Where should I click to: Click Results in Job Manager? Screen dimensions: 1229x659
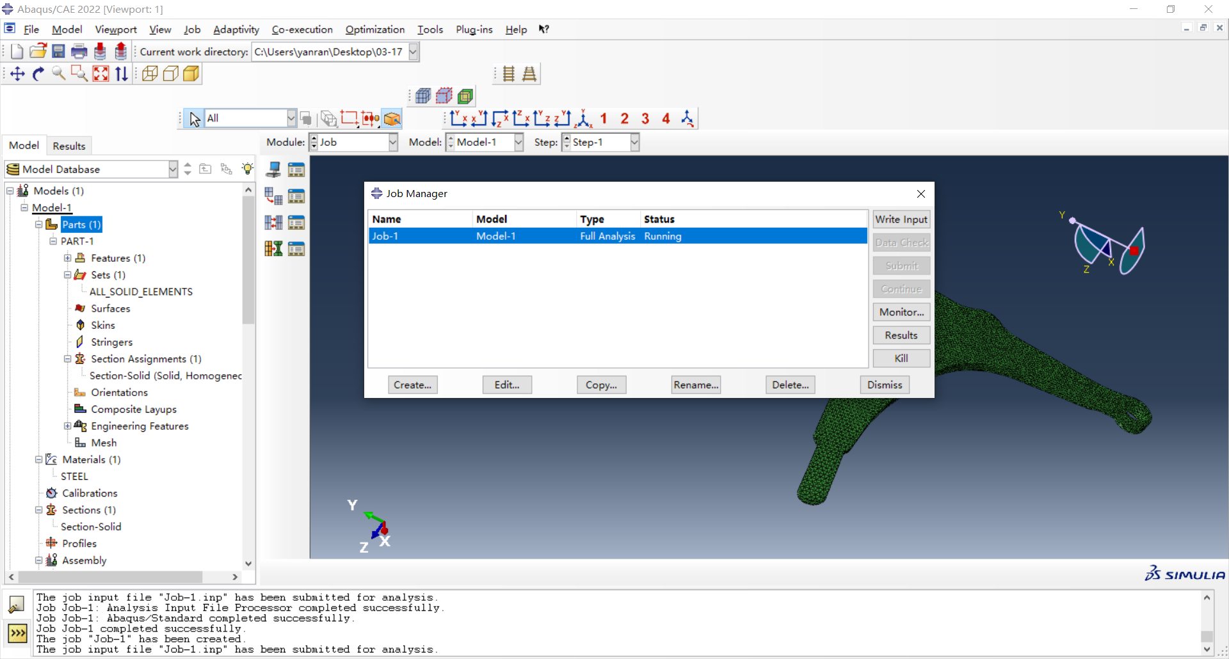click(x=901, y=335)
